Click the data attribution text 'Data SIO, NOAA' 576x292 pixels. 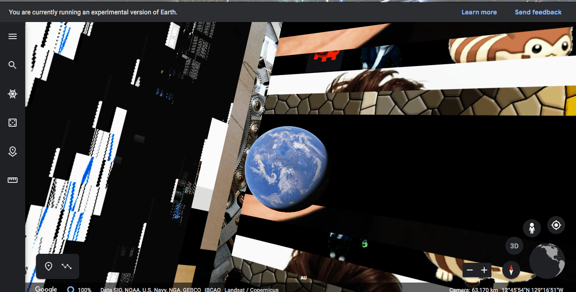(189, 290)
